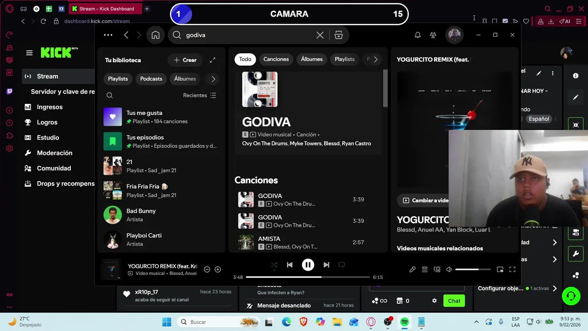Screen dimensions: 588x331
Task: Clear the godiva search text
Action: (x=320, y=35)
